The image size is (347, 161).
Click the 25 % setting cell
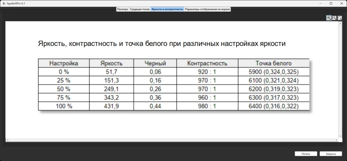pos(64,80)
